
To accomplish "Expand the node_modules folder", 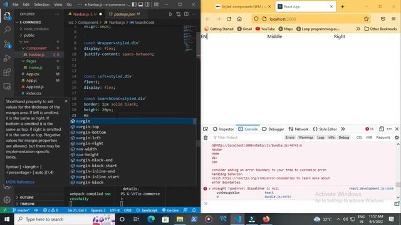I will (39, 29).
